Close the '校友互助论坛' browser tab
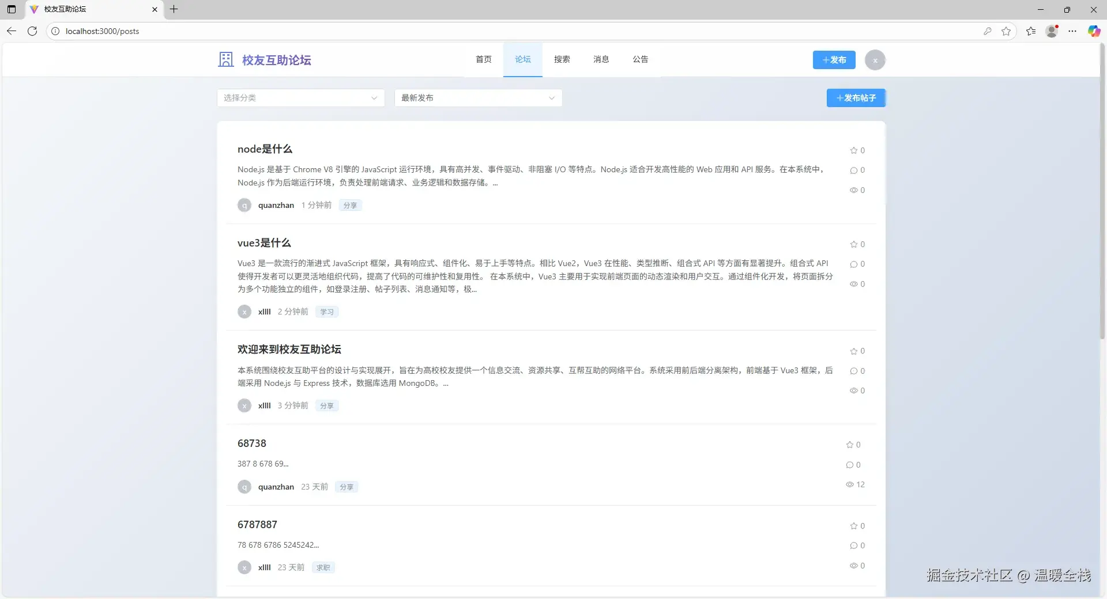Viewport: 1107px width, 599px height. pos(155,9)
